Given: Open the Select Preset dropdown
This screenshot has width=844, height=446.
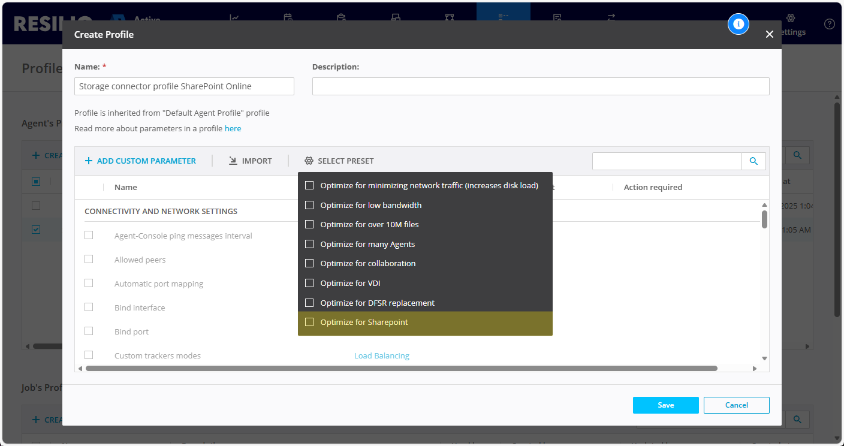Looking at the screenshot, I should (x=339, y=161).
